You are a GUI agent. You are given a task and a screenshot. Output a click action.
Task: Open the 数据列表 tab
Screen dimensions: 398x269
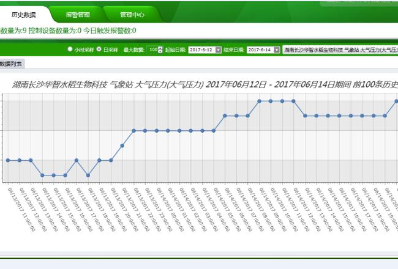(x=11, y=63)
